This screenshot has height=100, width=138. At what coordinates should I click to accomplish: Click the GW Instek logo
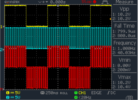tap(12, 2)
